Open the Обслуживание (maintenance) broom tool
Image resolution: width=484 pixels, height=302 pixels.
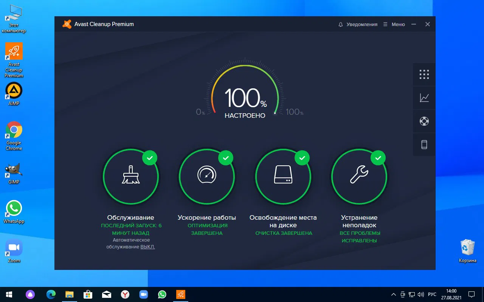point(131,176)
